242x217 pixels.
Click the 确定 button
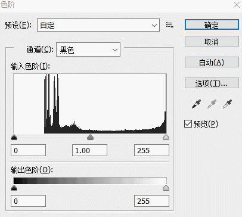pyautogui.click(x=212, y=24)
